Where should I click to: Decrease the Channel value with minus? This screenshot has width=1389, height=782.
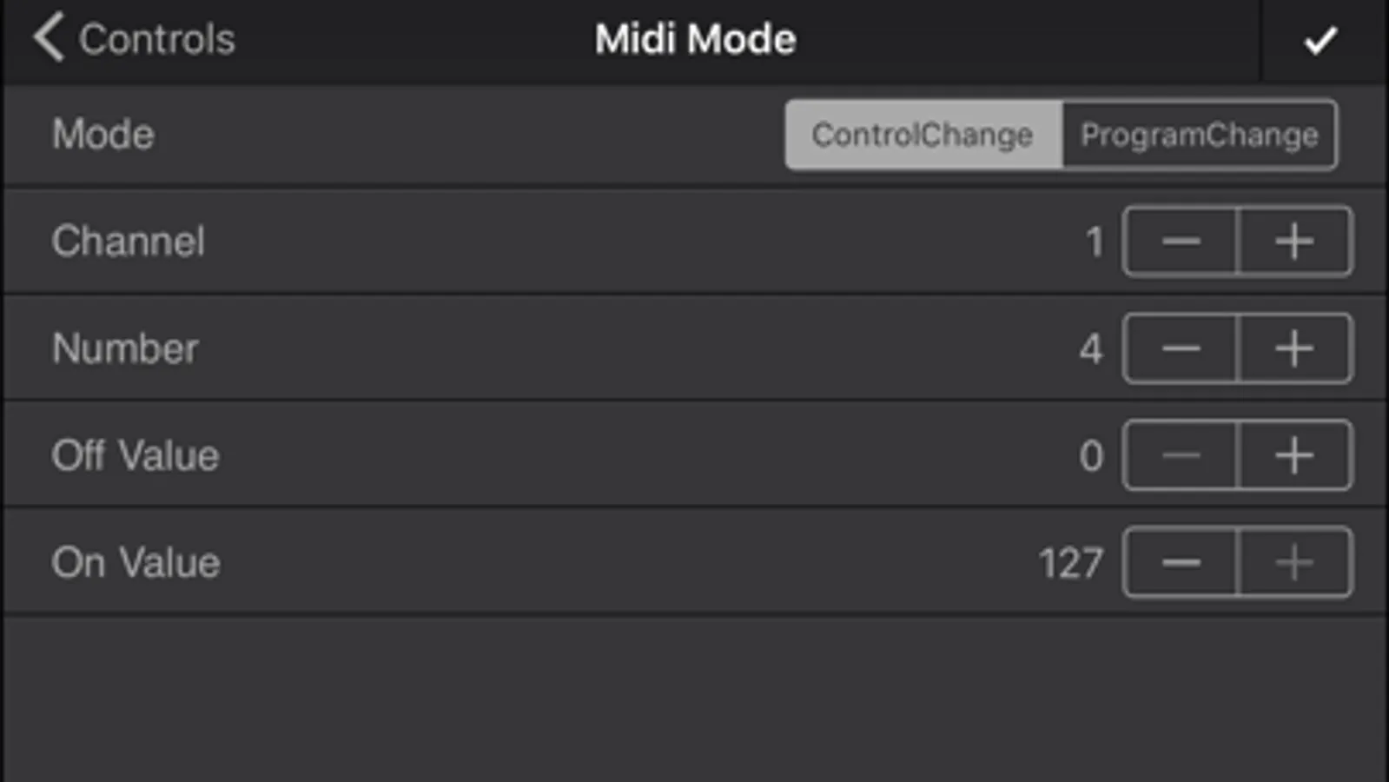click(1181, 242)
